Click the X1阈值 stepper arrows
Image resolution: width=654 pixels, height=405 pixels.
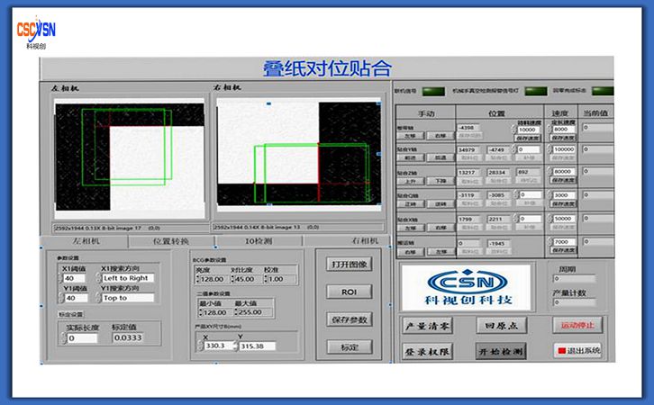coord(60,279)
